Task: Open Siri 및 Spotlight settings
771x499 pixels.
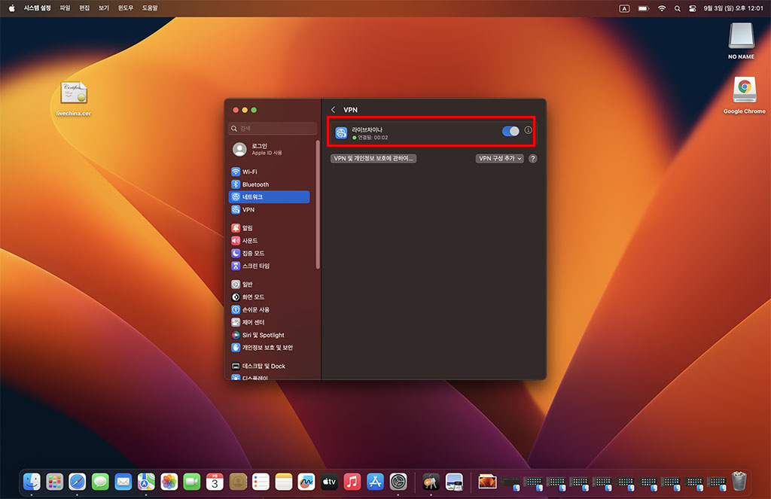Action: coord(270,335)
